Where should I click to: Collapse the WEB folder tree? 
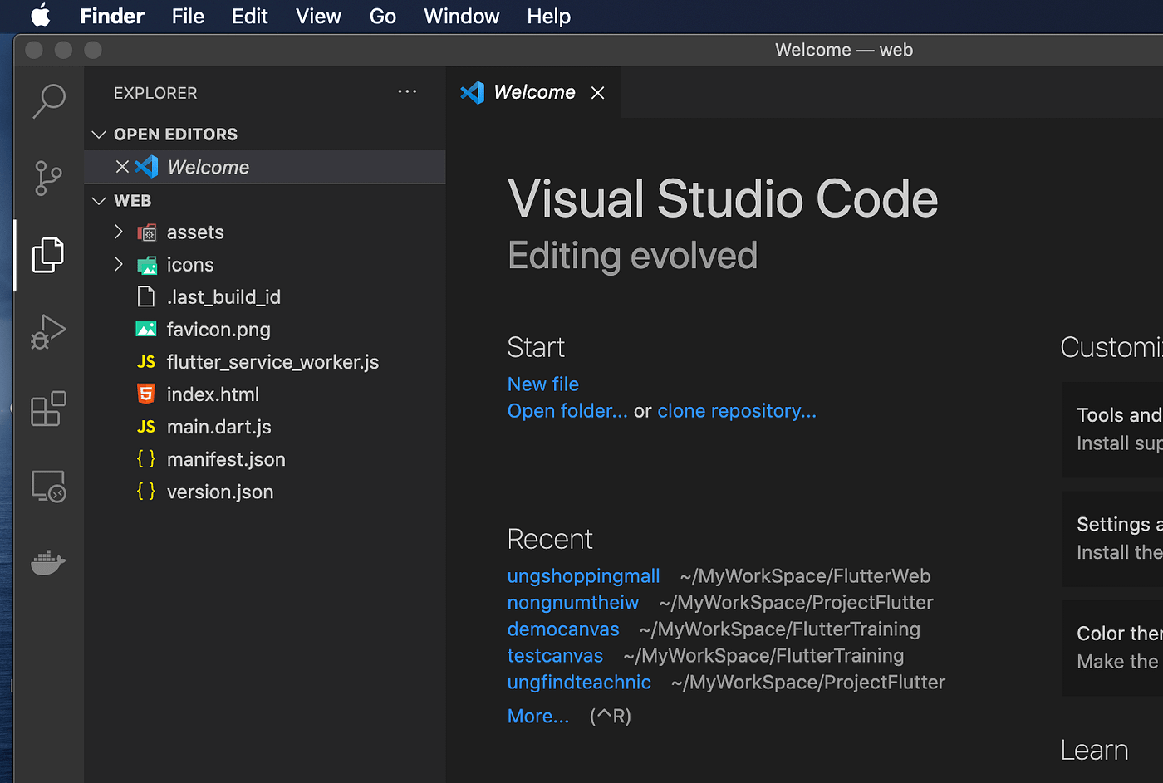[99, 200]
